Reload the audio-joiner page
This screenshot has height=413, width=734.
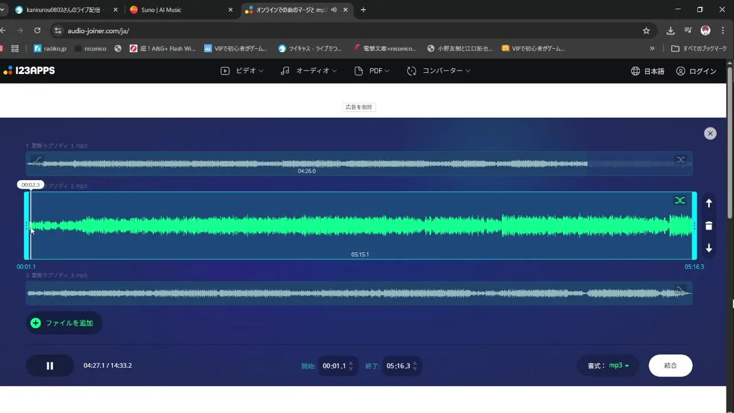[x=38, y=30]
